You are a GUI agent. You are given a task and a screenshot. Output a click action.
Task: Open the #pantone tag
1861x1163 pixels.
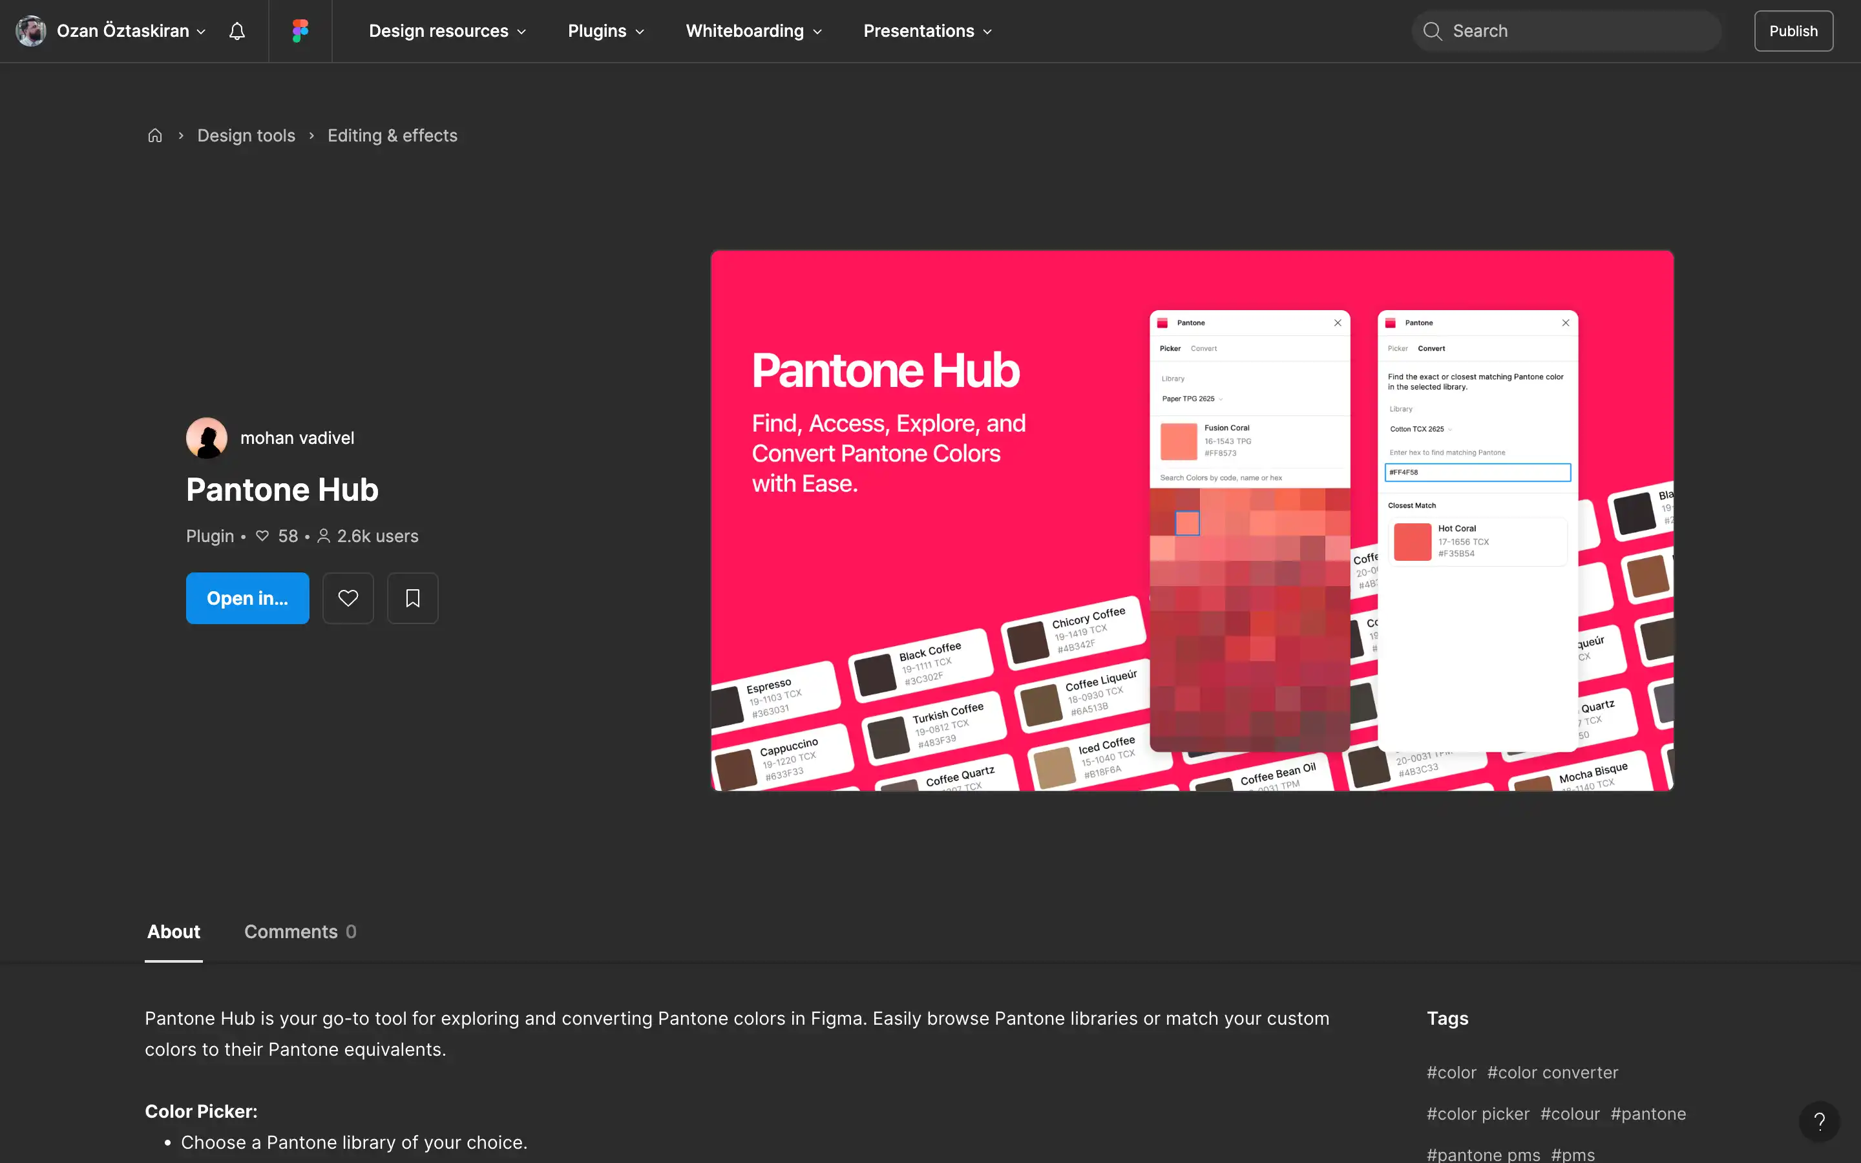[x=1648, y=1114]
